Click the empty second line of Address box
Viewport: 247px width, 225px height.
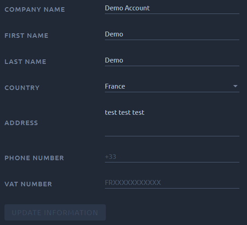tap(172, 126)
